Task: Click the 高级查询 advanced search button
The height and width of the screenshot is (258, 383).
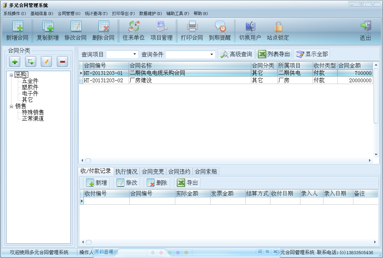Action: 236,54
